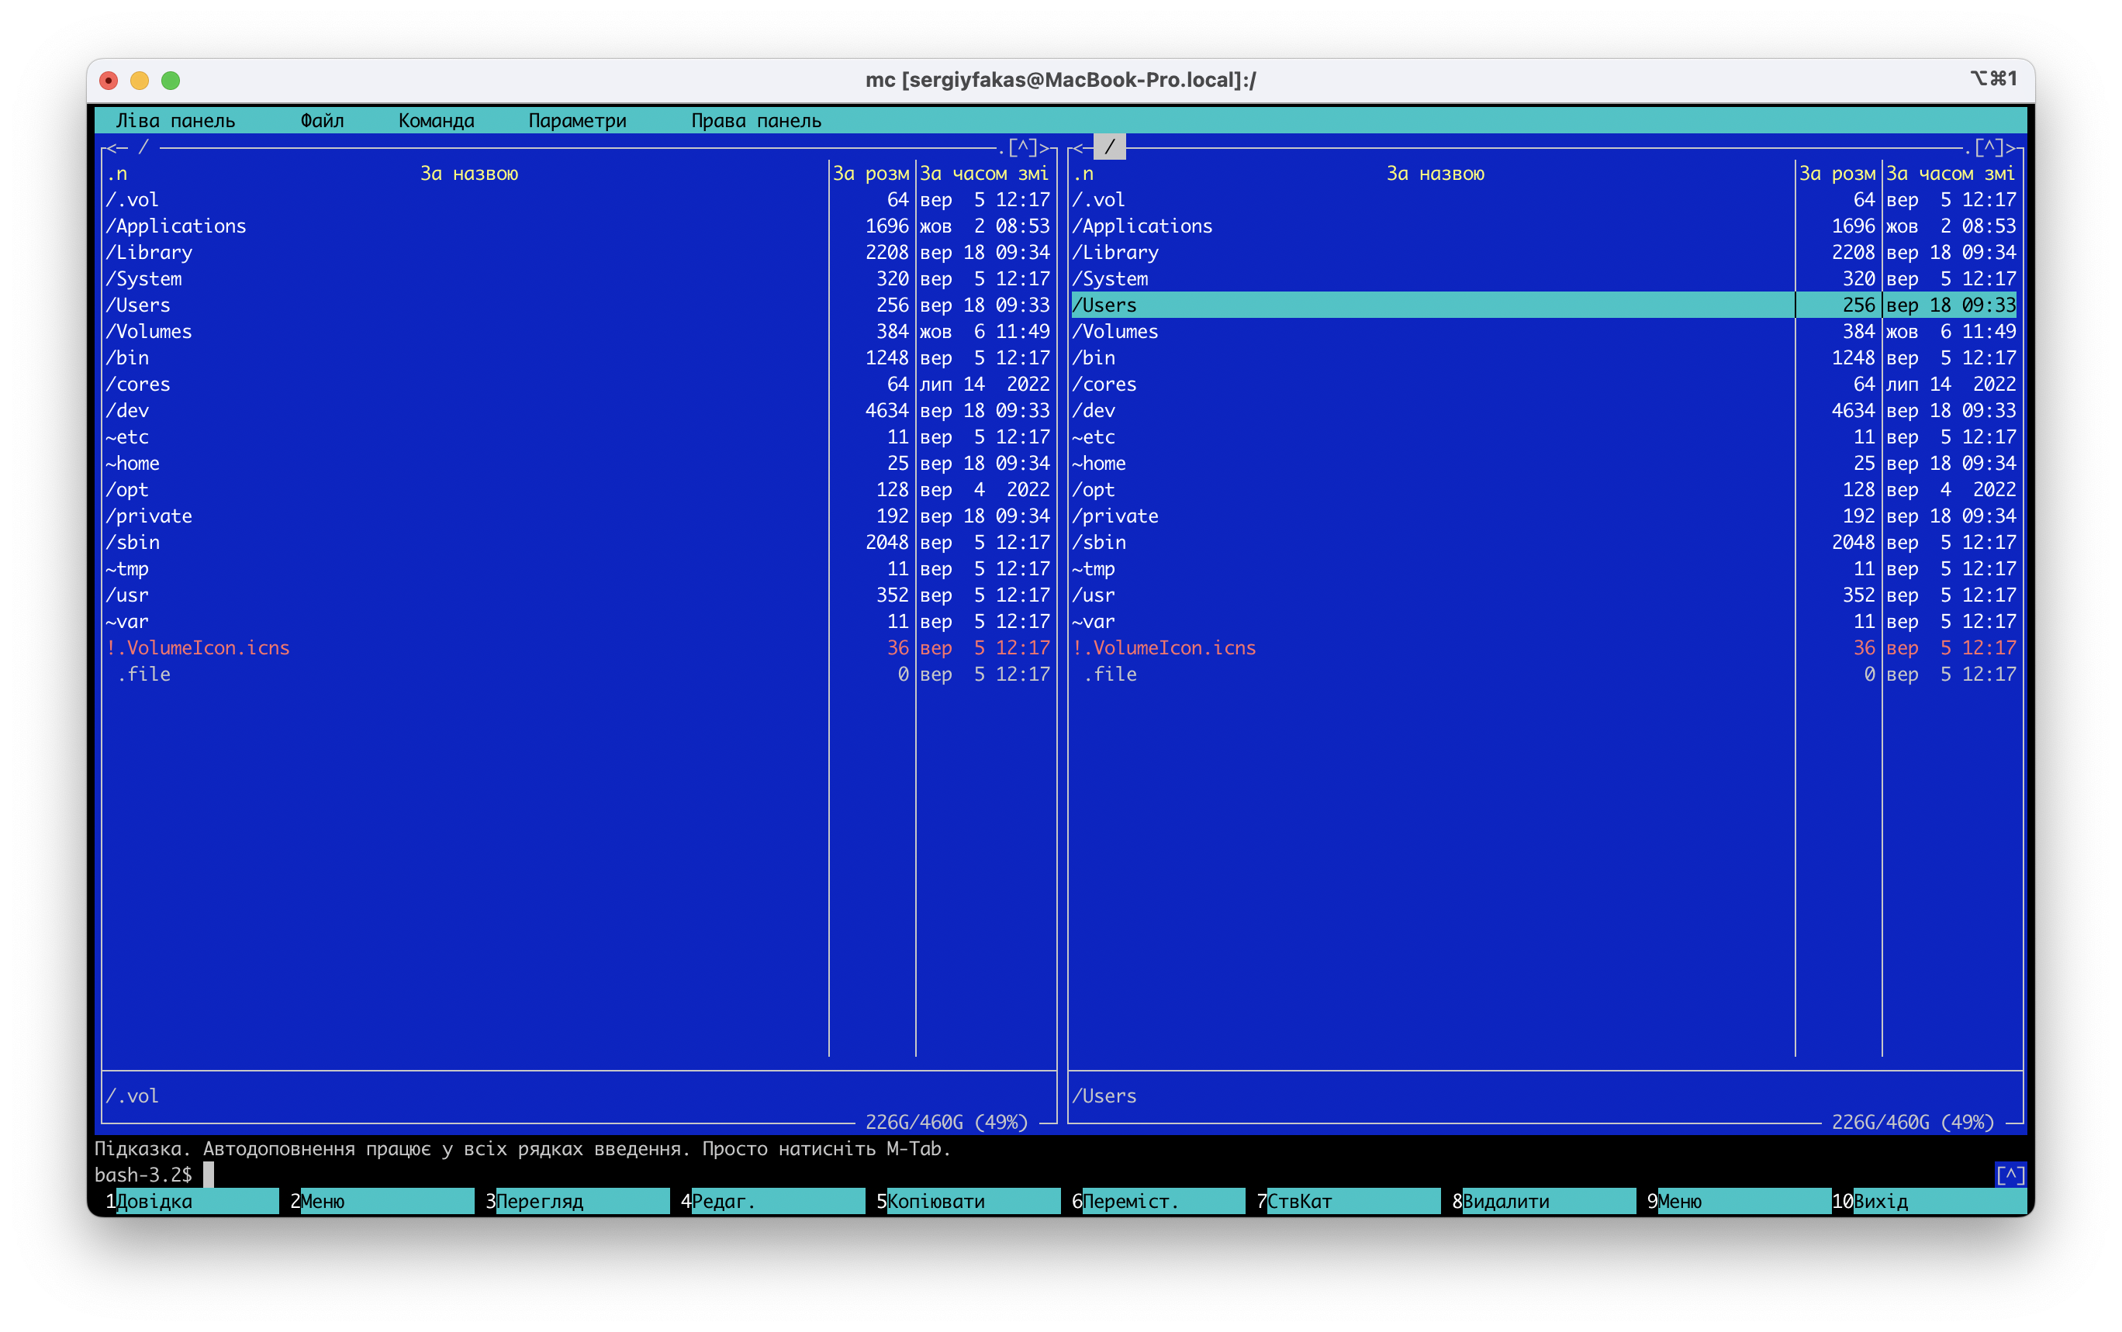Image resolution: width=2122 pixels, height=1332 pixels.
Task: Open the Файл menu
Action: tap(322, 121)
